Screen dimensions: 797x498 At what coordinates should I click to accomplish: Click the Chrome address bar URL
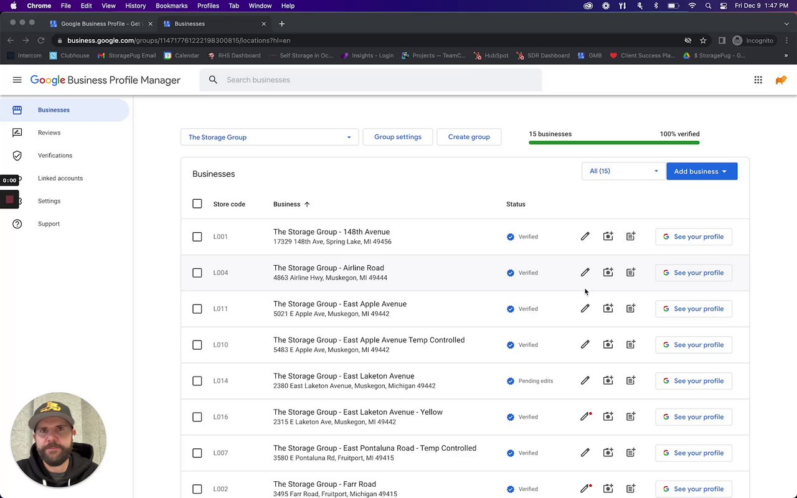[179, 40]
